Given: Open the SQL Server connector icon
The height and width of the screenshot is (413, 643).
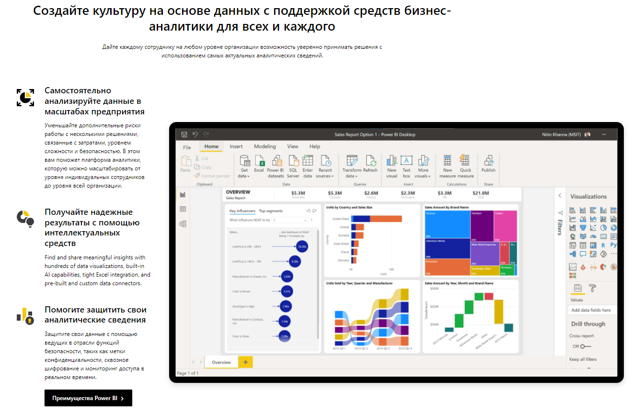Looking at the screenshot, I should 293,161.
